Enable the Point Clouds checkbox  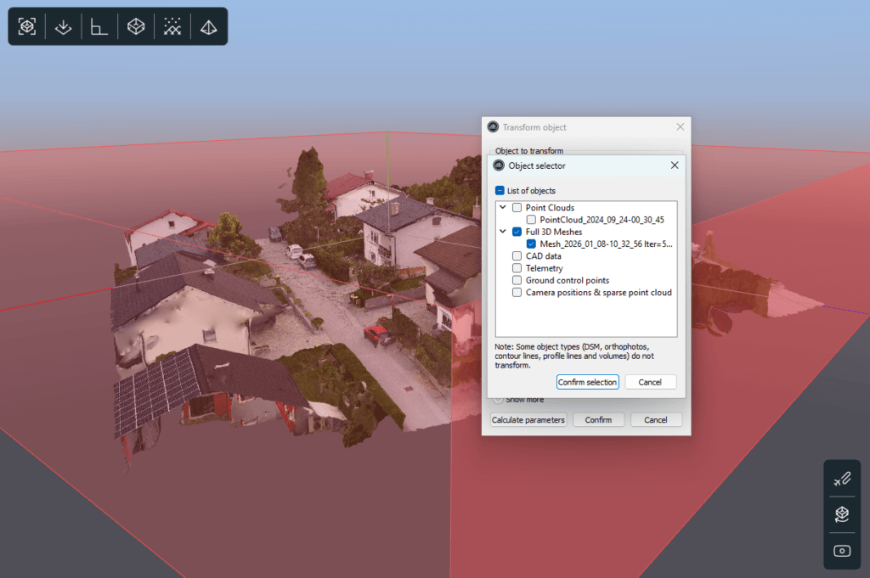517,208
